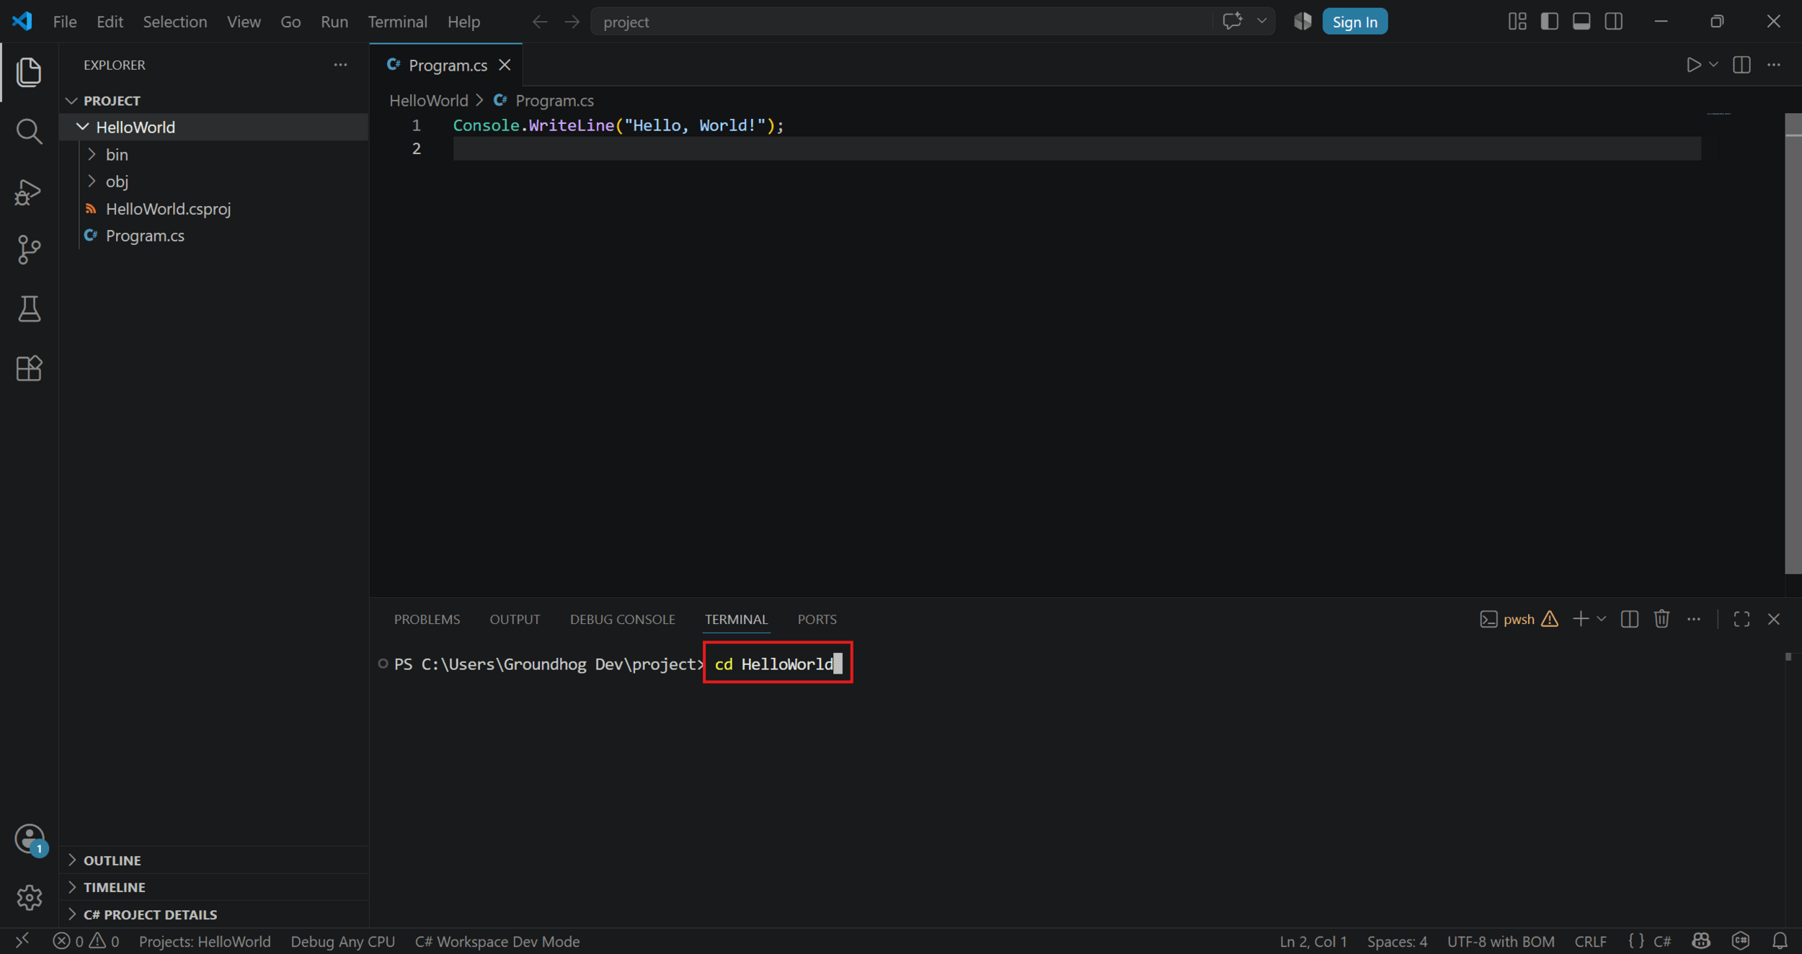Kill terminal with trash icon
1802x954 pixels.
(1661, 619)
